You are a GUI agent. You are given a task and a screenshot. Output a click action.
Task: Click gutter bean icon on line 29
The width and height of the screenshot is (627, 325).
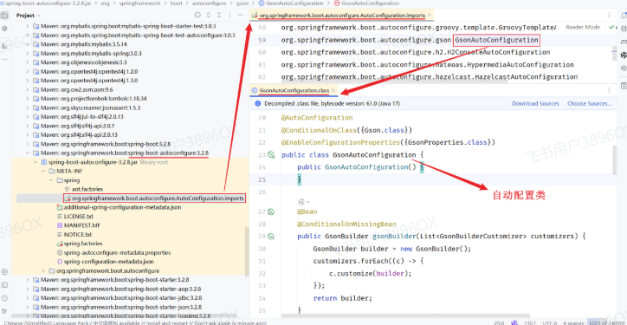[x=271, y=236]
